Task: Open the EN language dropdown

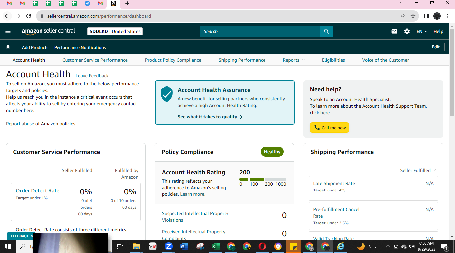Action: pos(422,31)
